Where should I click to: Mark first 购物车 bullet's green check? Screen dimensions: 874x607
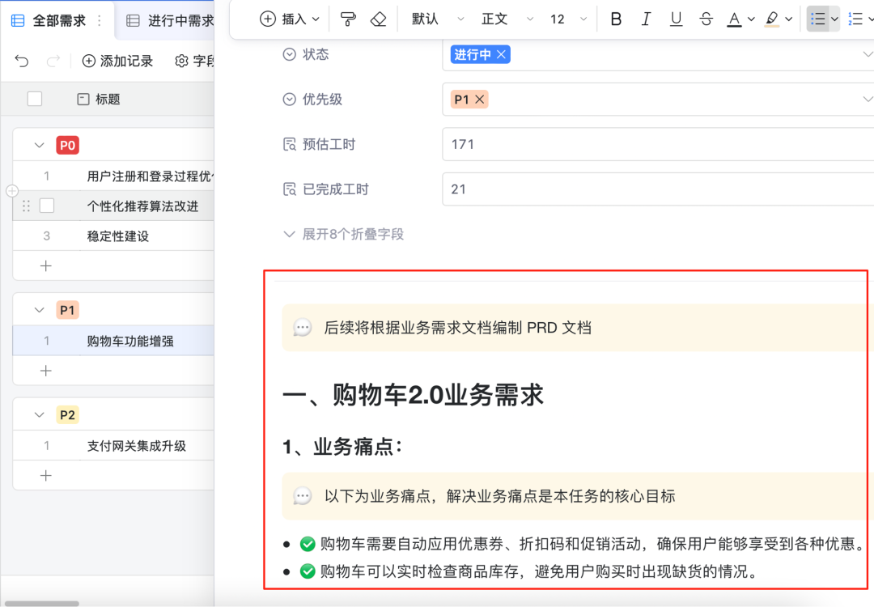pyautogui.click(x=308, y=544)
